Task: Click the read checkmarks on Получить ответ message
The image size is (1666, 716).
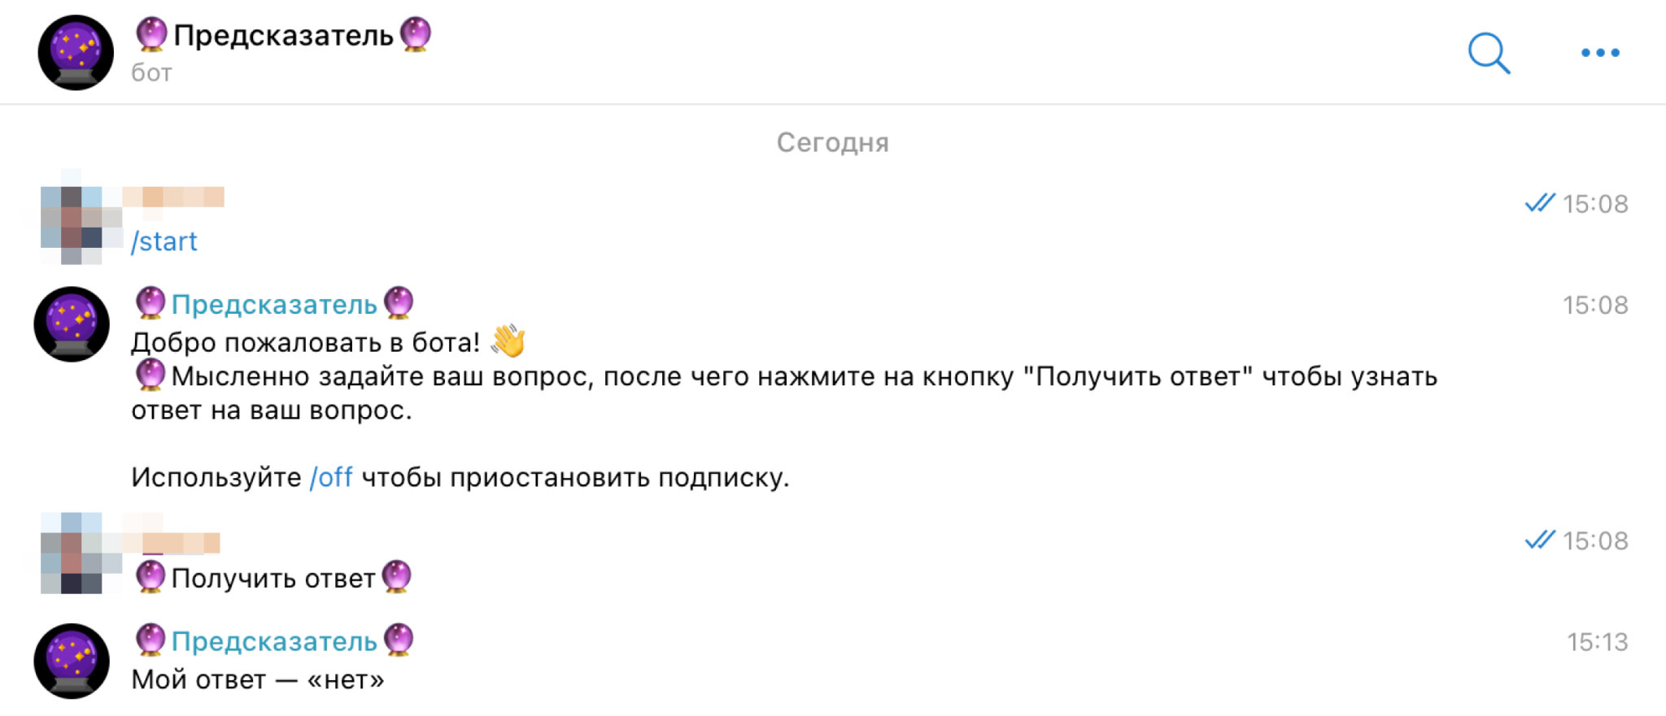Action: coord(1539,540)
